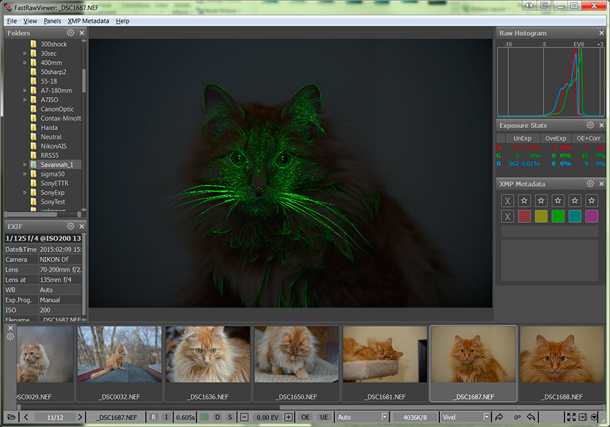Toggle OE overexposure display
The height and width of the screenshot is (427, 610).
tap(306, 417)
